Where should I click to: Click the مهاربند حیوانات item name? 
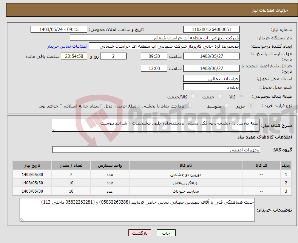(x=185, y=192)
